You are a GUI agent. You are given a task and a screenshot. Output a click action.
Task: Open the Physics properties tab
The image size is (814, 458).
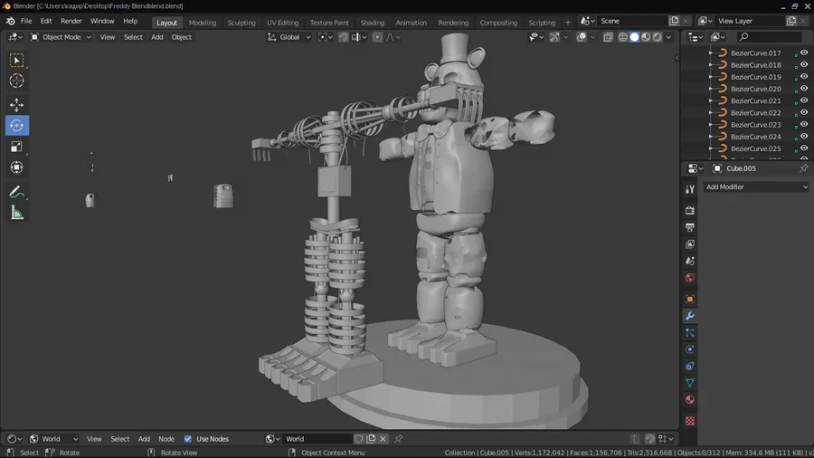pos(690,349)
